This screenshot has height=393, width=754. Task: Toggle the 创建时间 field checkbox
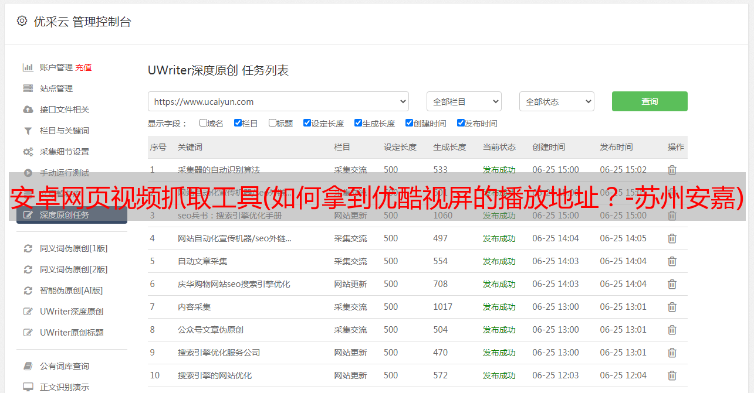click(409, 123)
